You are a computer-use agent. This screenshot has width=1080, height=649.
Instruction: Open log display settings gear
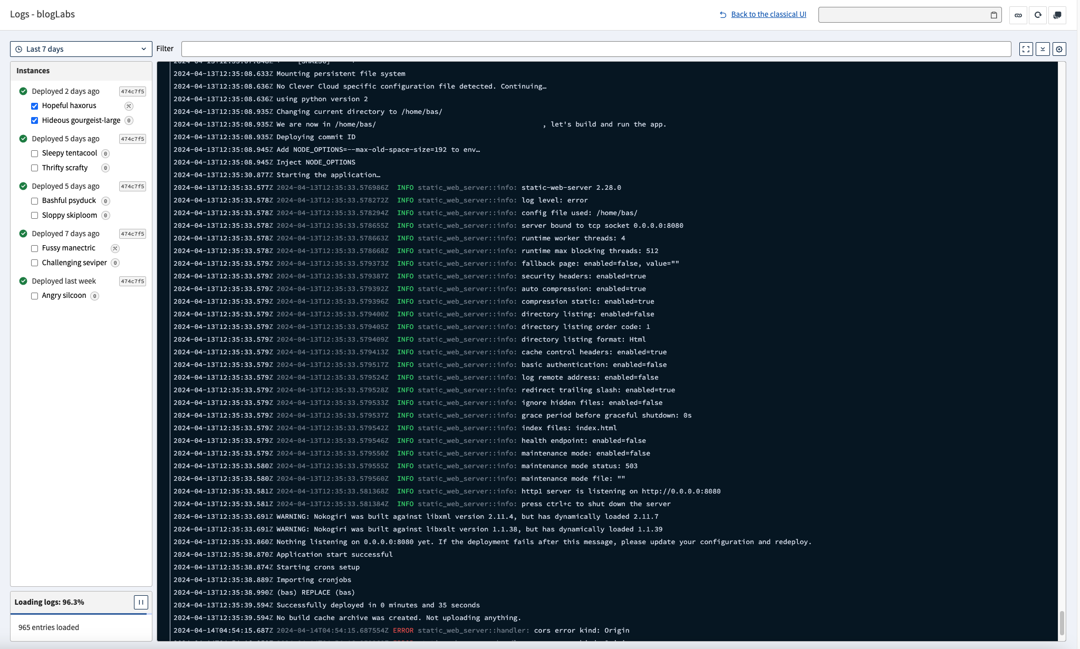pos(1060,49)
